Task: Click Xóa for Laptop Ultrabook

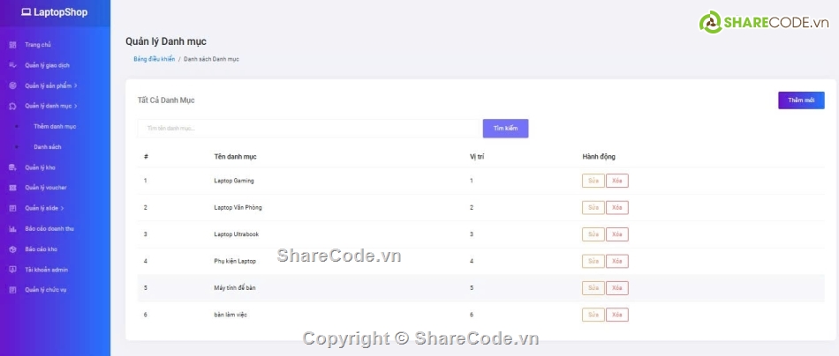Action: [x=617, y=234]
